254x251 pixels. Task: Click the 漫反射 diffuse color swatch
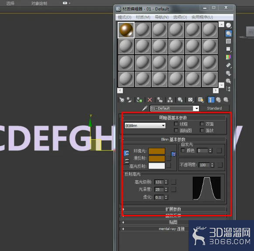coord(157,158)
